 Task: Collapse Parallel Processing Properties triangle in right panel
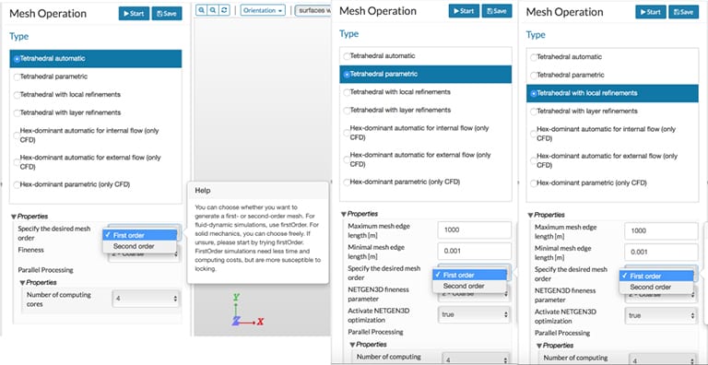click(x=539, y=346)
